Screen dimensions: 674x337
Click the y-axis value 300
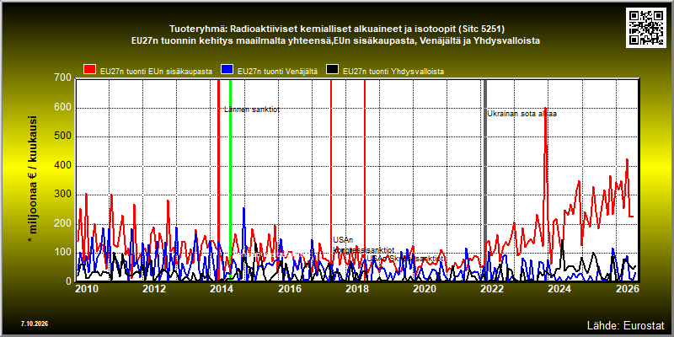pos(62,195)
